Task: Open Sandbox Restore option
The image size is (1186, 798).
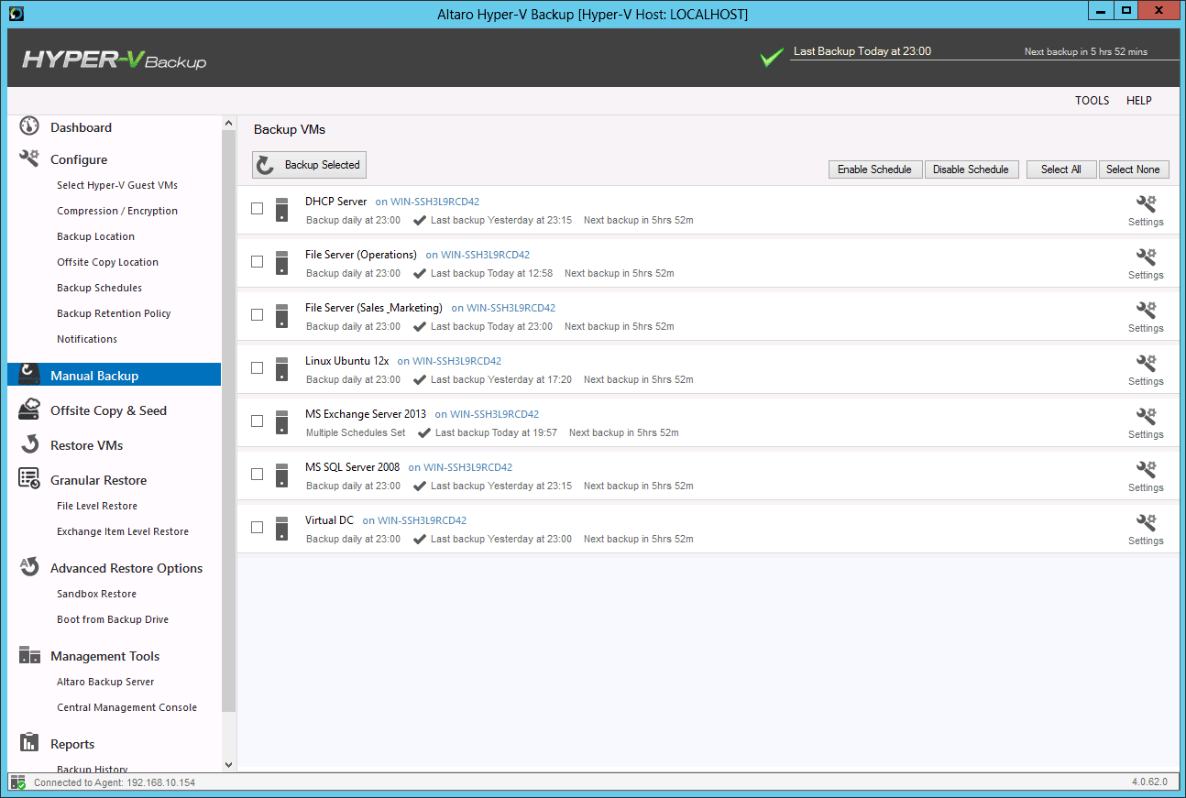Action: pos(96,594)
